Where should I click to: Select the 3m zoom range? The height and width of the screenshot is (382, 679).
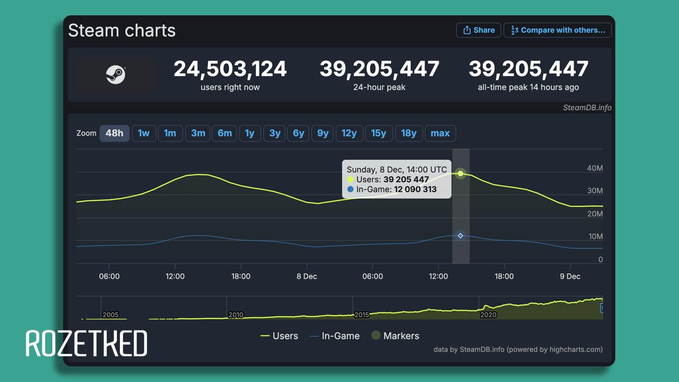pos(198,133)
